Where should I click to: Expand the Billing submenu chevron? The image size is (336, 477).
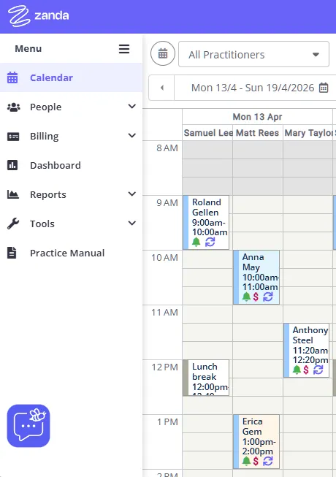pos(132,136)
